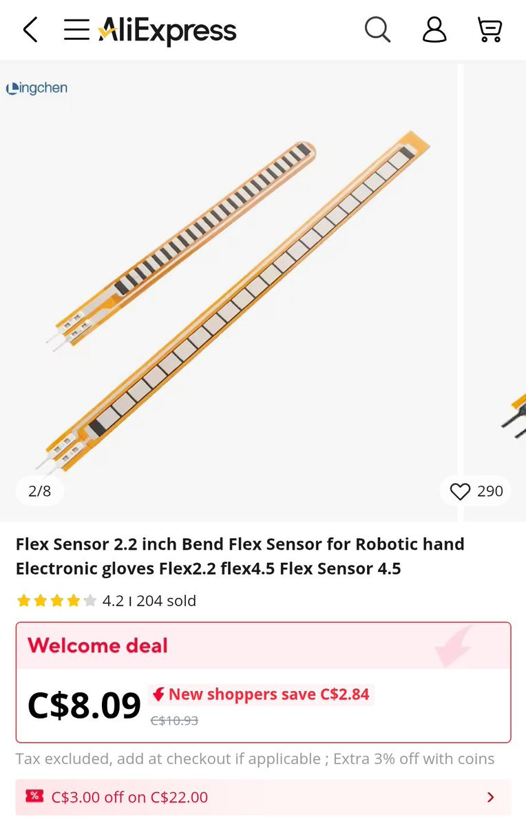Viewport: 526px width, 826px height.
Task: Expand the C$3.00 off coupon chevron
Action: (x=490, y=797)
